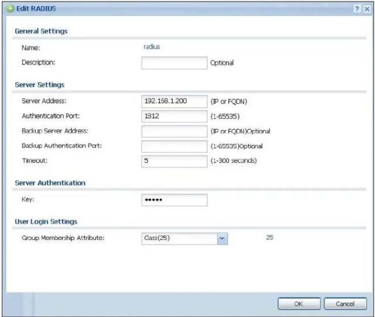Click the "Description:" label
The height and width of the screenshot is (317, 375).
tap(38, 62)
